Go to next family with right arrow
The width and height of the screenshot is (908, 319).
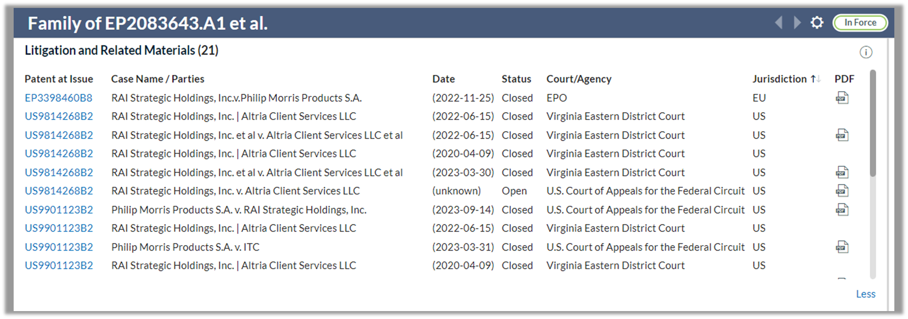tap(797, 22)
